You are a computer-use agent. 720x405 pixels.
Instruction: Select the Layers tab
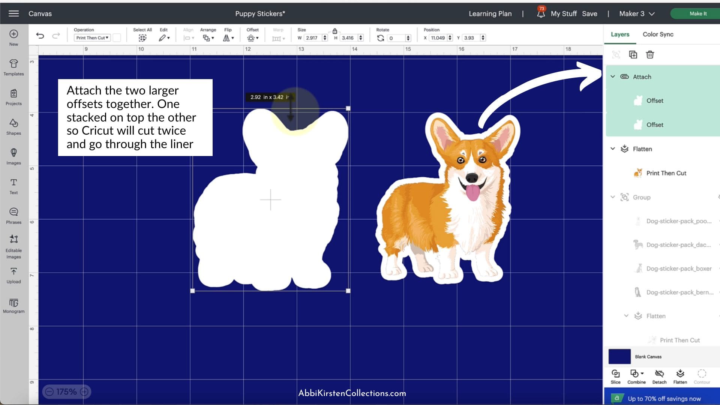click(x=620, y=34)
